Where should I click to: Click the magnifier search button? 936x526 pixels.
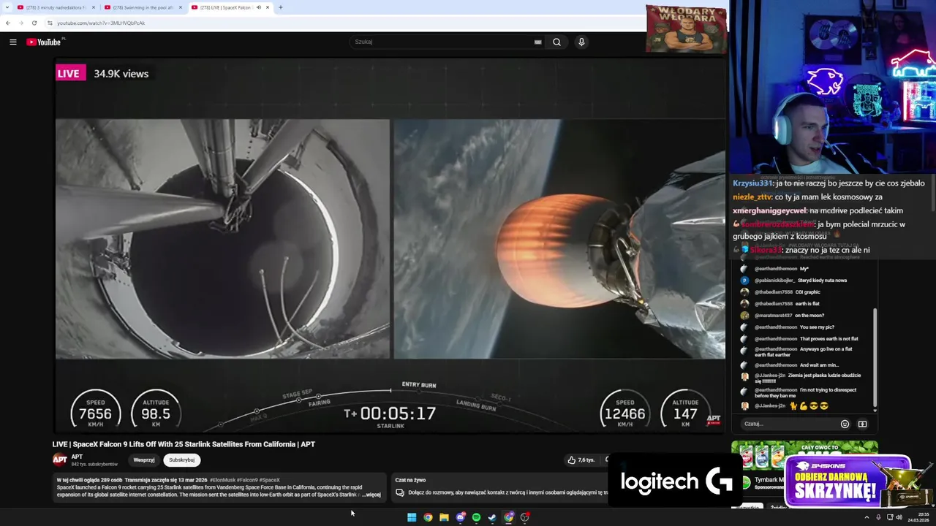point(556,42)
